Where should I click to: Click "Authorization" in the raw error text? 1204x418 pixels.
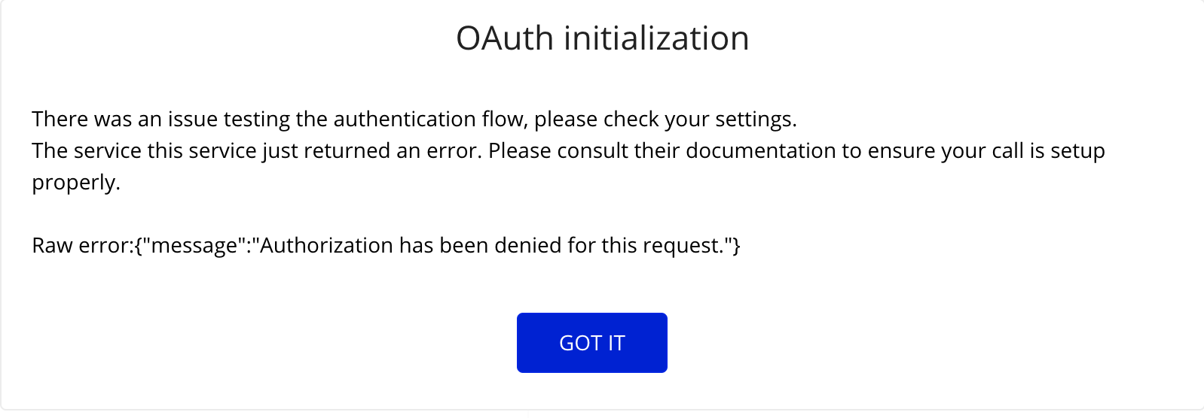point(325,246)
